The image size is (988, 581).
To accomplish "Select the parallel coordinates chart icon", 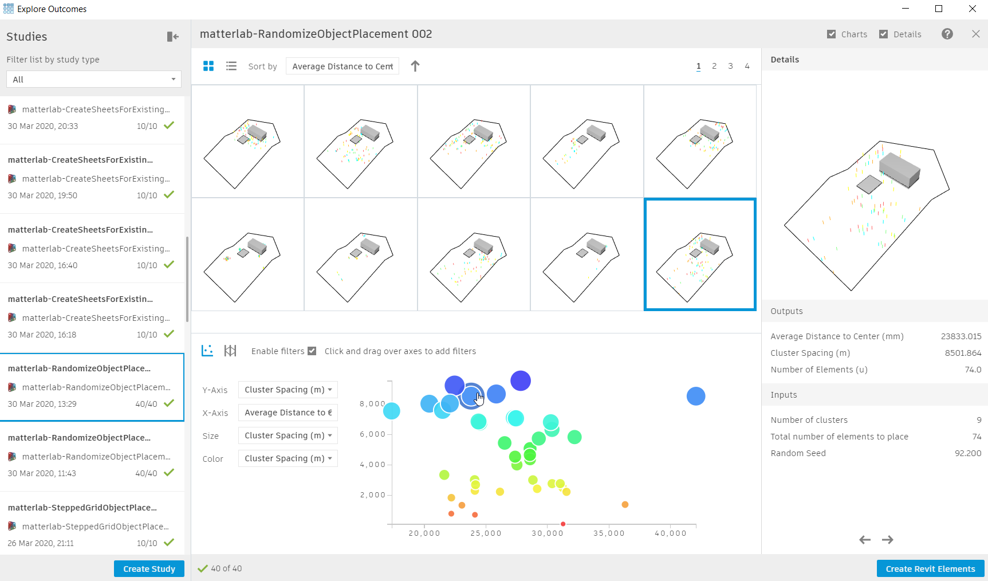I will tap(230, 351).
